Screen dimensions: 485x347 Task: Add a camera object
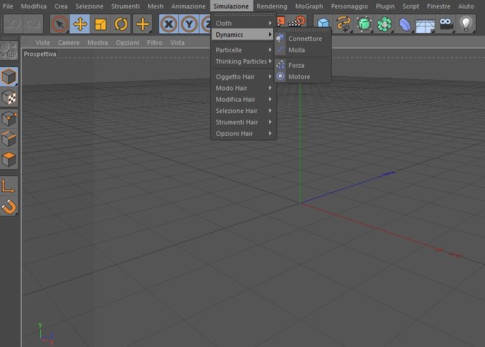coord(446,24)
